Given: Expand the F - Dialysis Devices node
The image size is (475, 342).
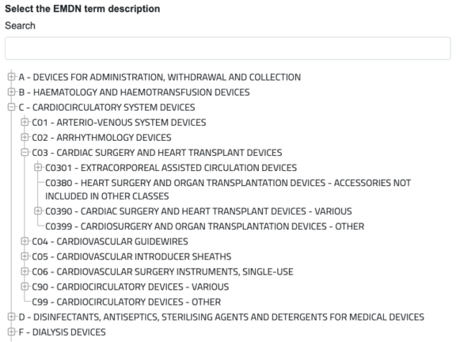Looking at the screenshot, I should pos(11,332).
